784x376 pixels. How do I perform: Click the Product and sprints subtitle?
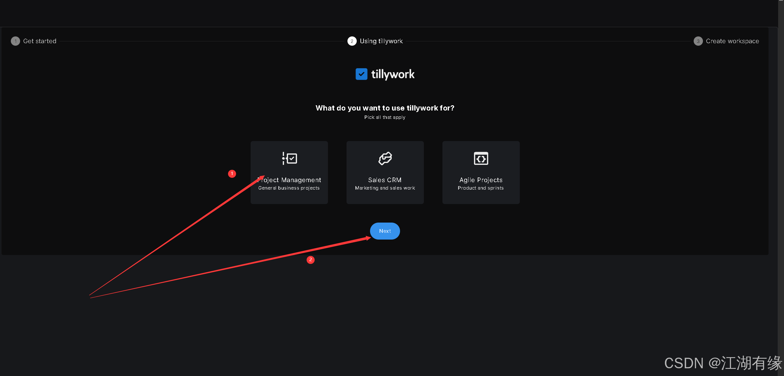click(480, 188)
